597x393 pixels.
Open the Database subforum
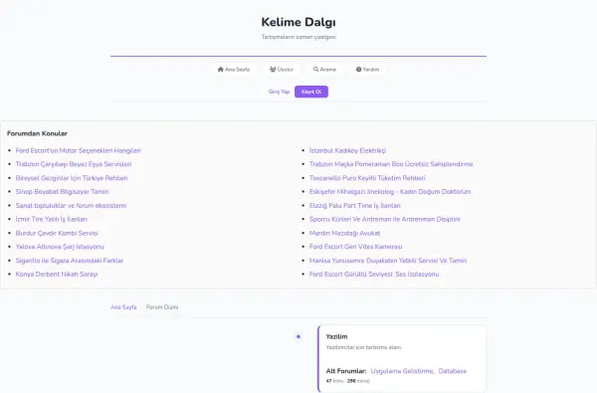coord(453,371)
